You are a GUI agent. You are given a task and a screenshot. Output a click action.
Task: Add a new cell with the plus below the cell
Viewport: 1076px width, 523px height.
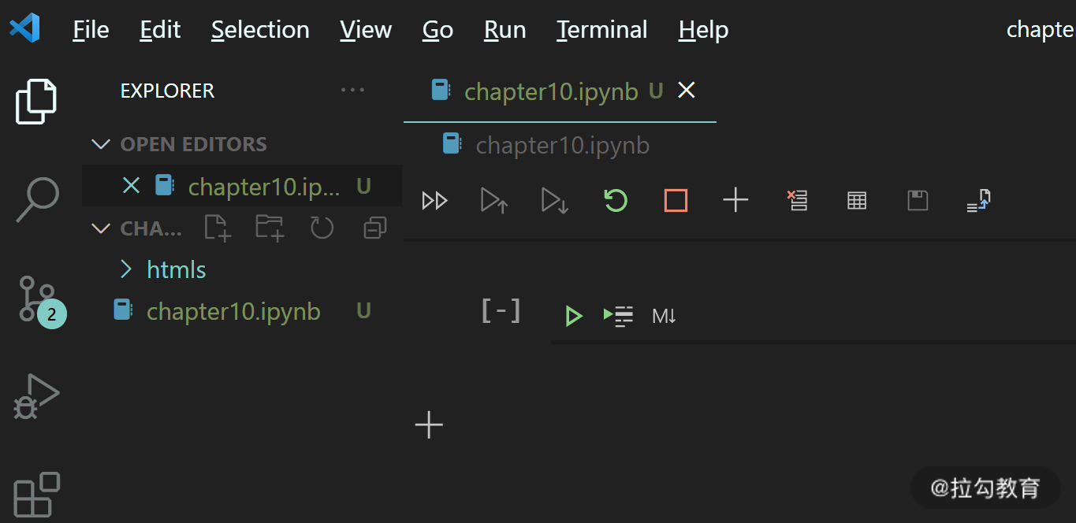(429, 425)
